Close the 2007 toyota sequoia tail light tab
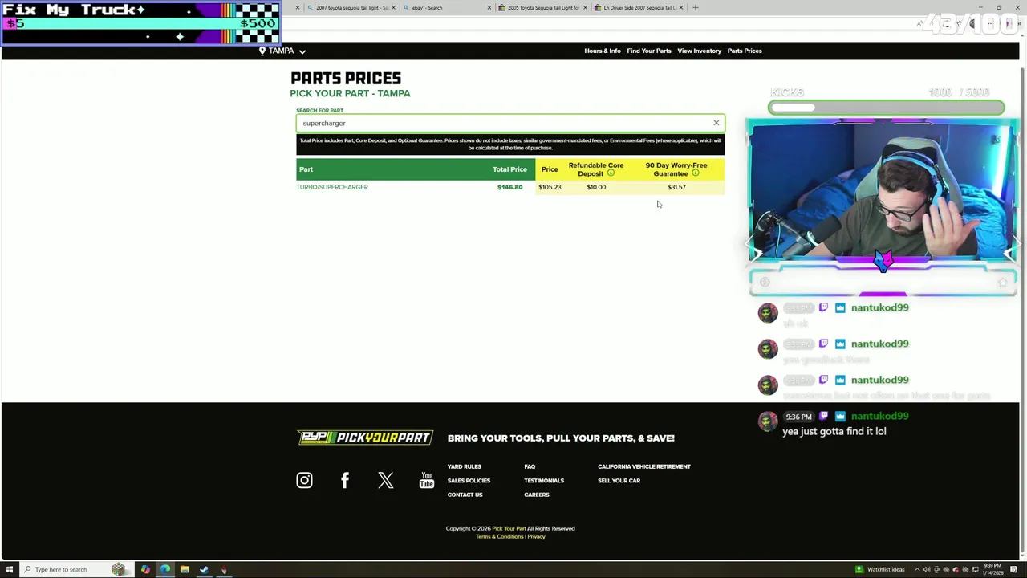This screenshot has height=578, width=1027. pyautogui.click(x=393, y=7)
